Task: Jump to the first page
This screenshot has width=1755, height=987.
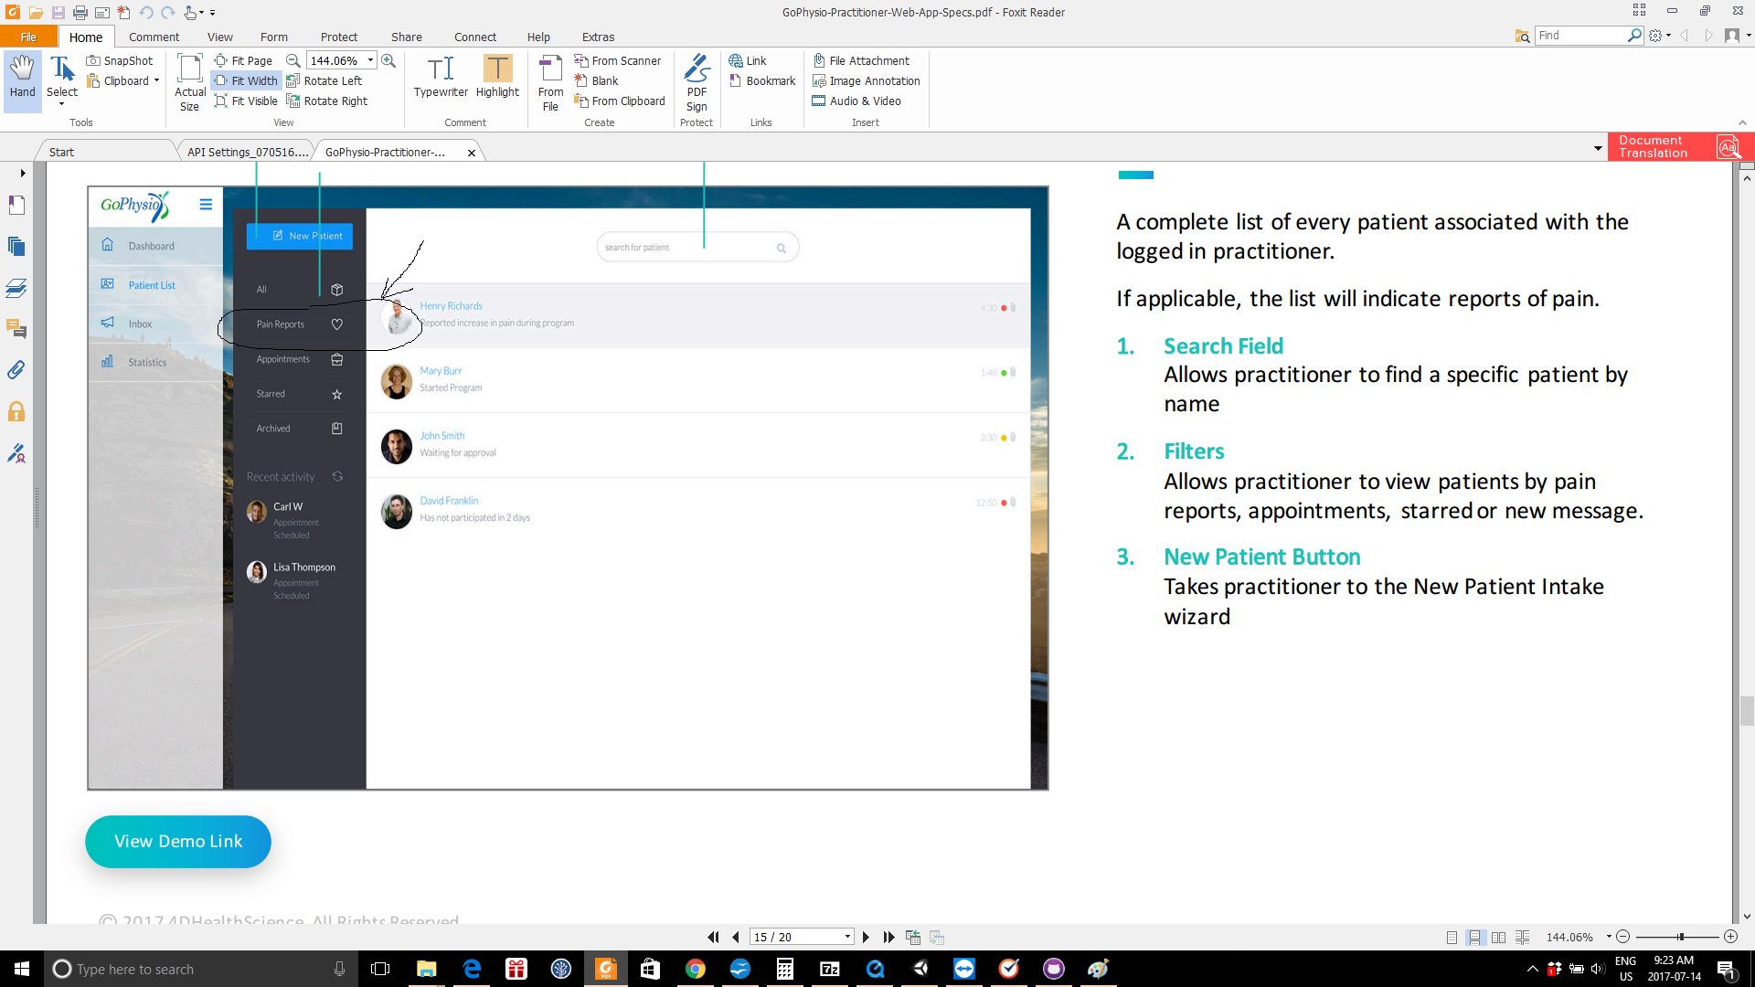Action: pos(713,937)
